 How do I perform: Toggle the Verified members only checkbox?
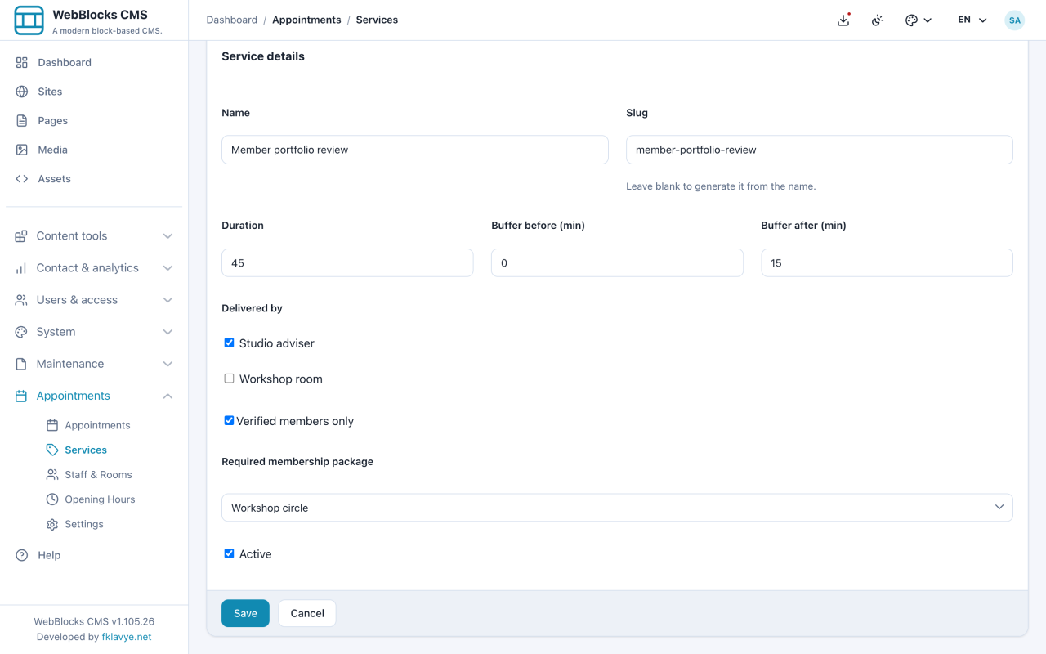click(229, 421)
